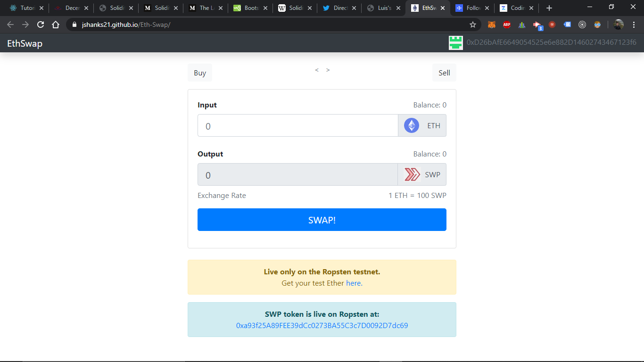Click the Input amount field
The image size is (644, 362).
(297, 125)
